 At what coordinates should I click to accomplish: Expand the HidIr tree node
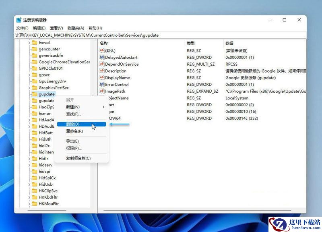click(x=29, y=159)
